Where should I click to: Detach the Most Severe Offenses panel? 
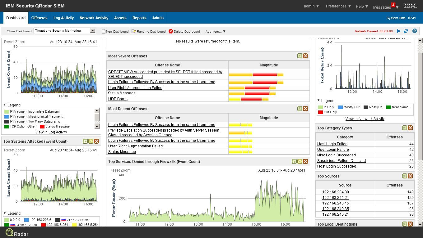(x=300, y=56)
